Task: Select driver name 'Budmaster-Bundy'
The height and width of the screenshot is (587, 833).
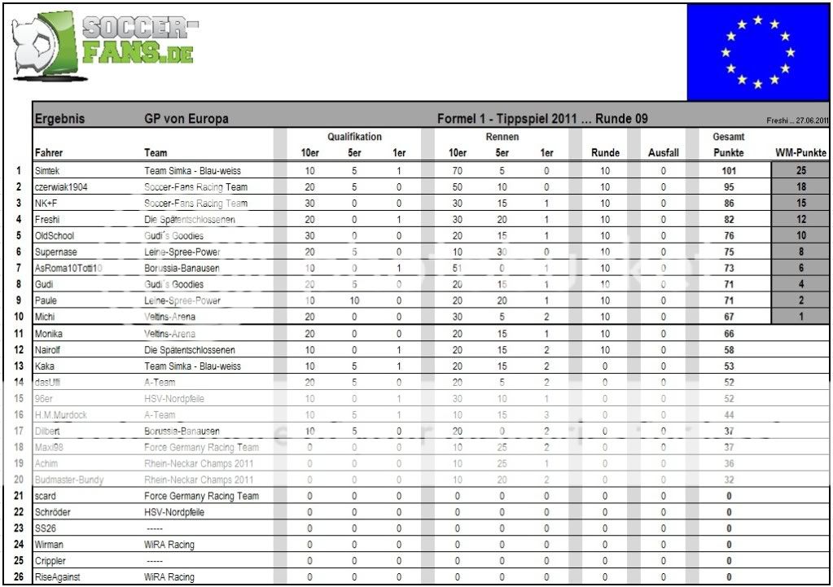Action: click(x=69, y=480)
